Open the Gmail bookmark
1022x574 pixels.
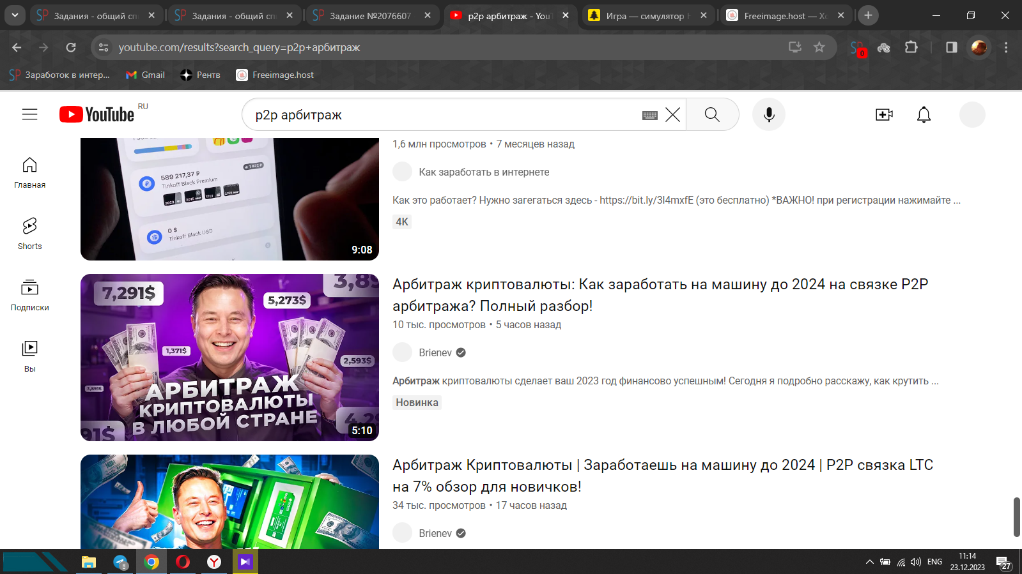146,75
